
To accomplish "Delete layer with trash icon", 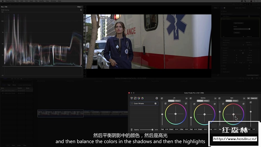I will (x=131, y=129).
